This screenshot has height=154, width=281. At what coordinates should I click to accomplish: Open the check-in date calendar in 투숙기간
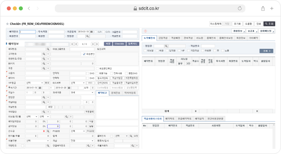[40, 88]
